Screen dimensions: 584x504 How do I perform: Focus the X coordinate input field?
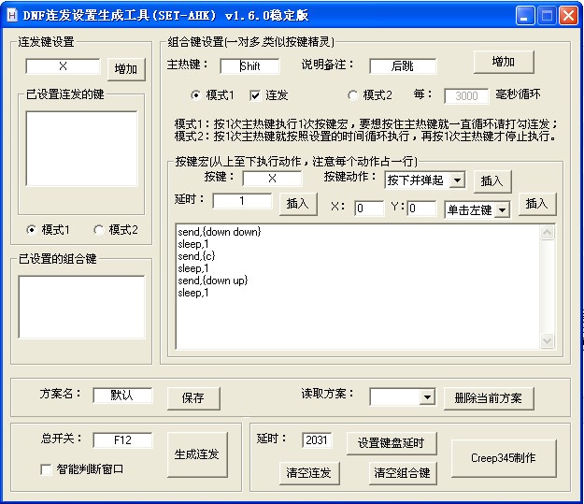(369, 208)
